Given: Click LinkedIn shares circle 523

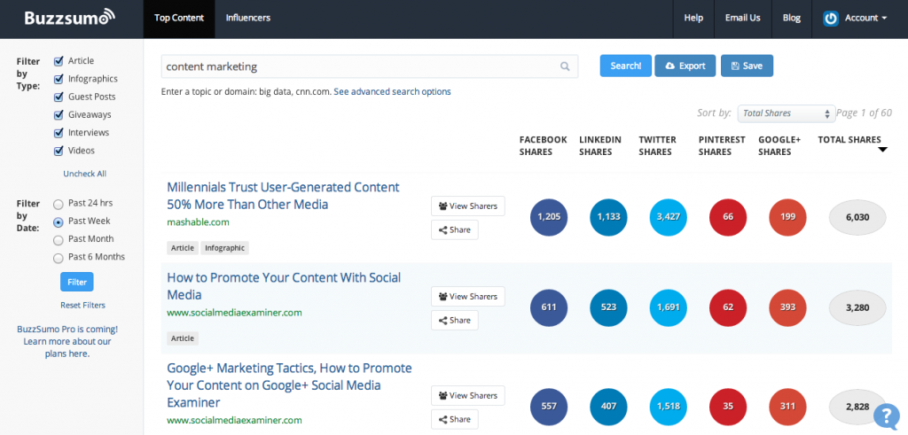Looking at the screenshot, I should [x=608, y=307].
